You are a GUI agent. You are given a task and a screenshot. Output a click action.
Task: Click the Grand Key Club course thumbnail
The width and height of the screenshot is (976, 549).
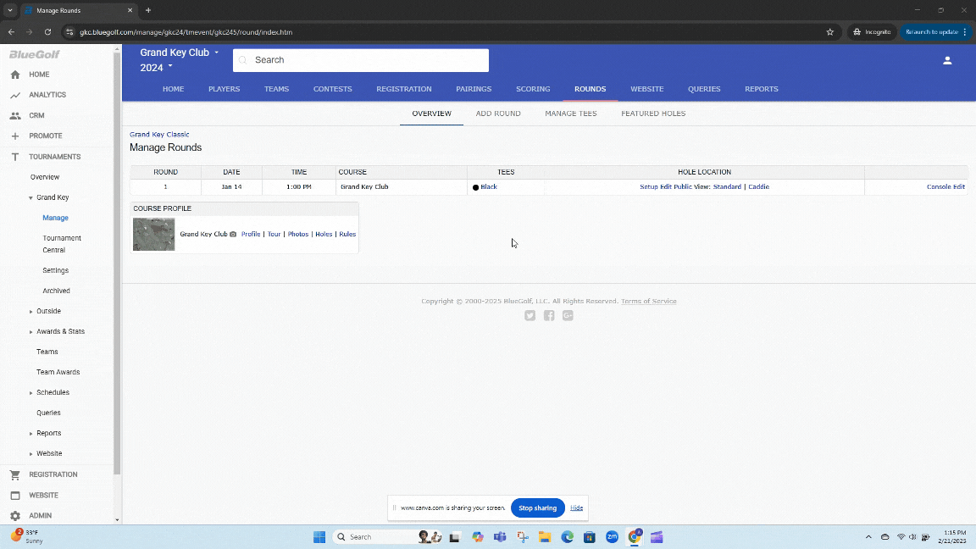(153, 234)
